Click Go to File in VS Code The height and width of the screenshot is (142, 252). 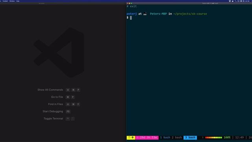click(57, 97)
